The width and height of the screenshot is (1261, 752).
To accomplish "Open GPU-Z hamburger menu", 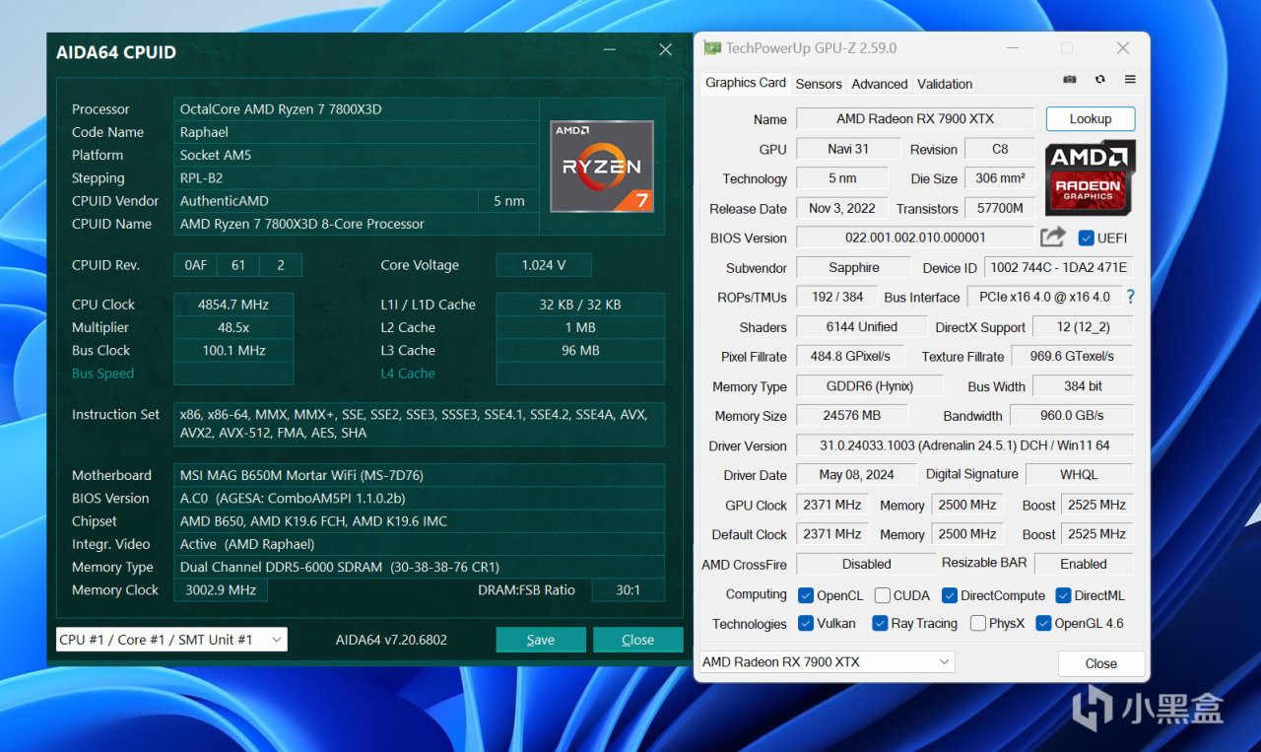I will [1130, 80].
